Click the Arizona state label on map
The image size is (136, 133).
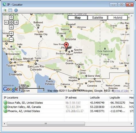70,39
